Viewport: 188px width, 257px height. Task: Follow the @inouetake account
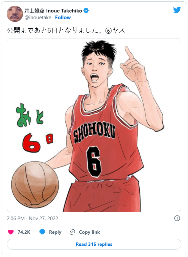tap(63, 18)
